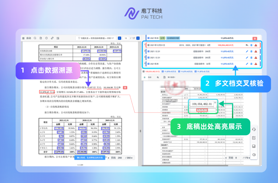
Task: Click warning triangle in 2021年12月31日 row
Action: pos(256,45)
